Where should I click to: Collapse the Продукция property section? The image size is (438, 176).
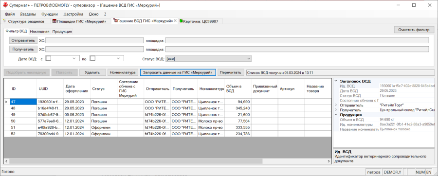click(336, 115)
